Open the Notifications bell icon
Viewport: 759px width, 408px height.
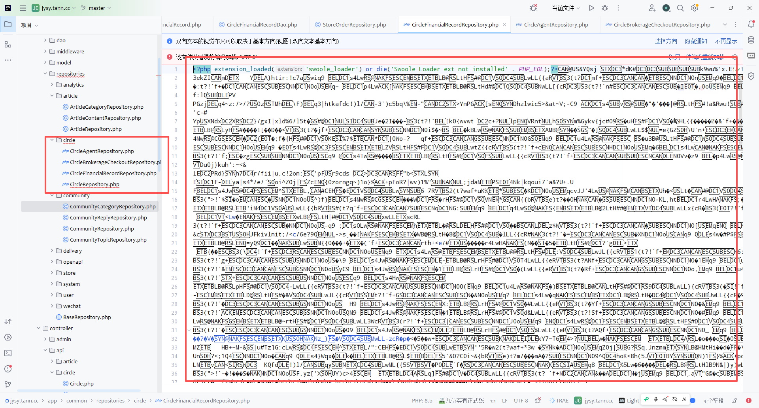pyautogui.click(x=751, y=25)
